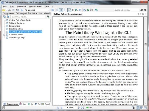Open the Инструменты menu
The image size is (149, 111).
[x=35, y=7]
